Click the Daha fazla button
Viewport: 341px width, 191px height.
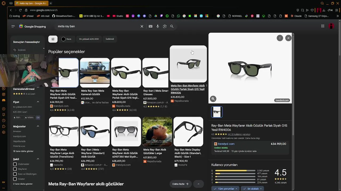pyautogui.click(x=180, y=184)
